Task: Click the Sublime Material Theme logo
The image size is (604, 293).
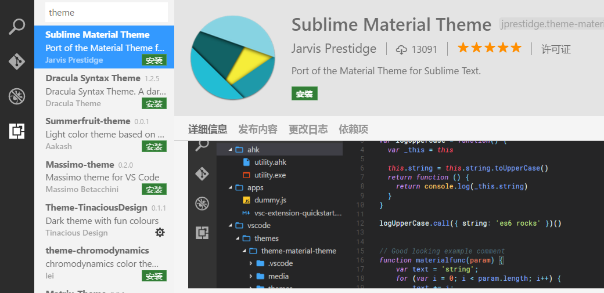Action: [x=233, y=57]
